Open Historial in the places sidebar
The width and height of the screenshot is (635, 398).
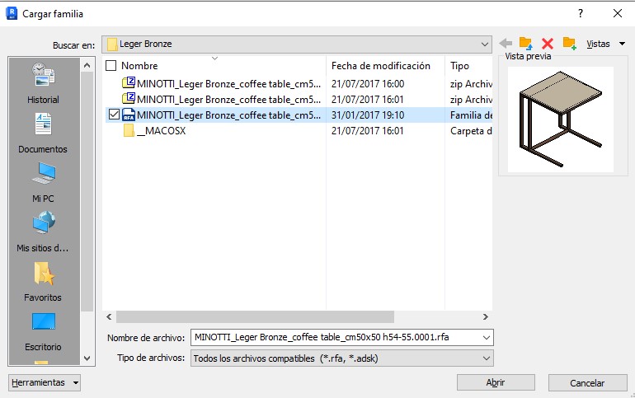coord(43,83)
